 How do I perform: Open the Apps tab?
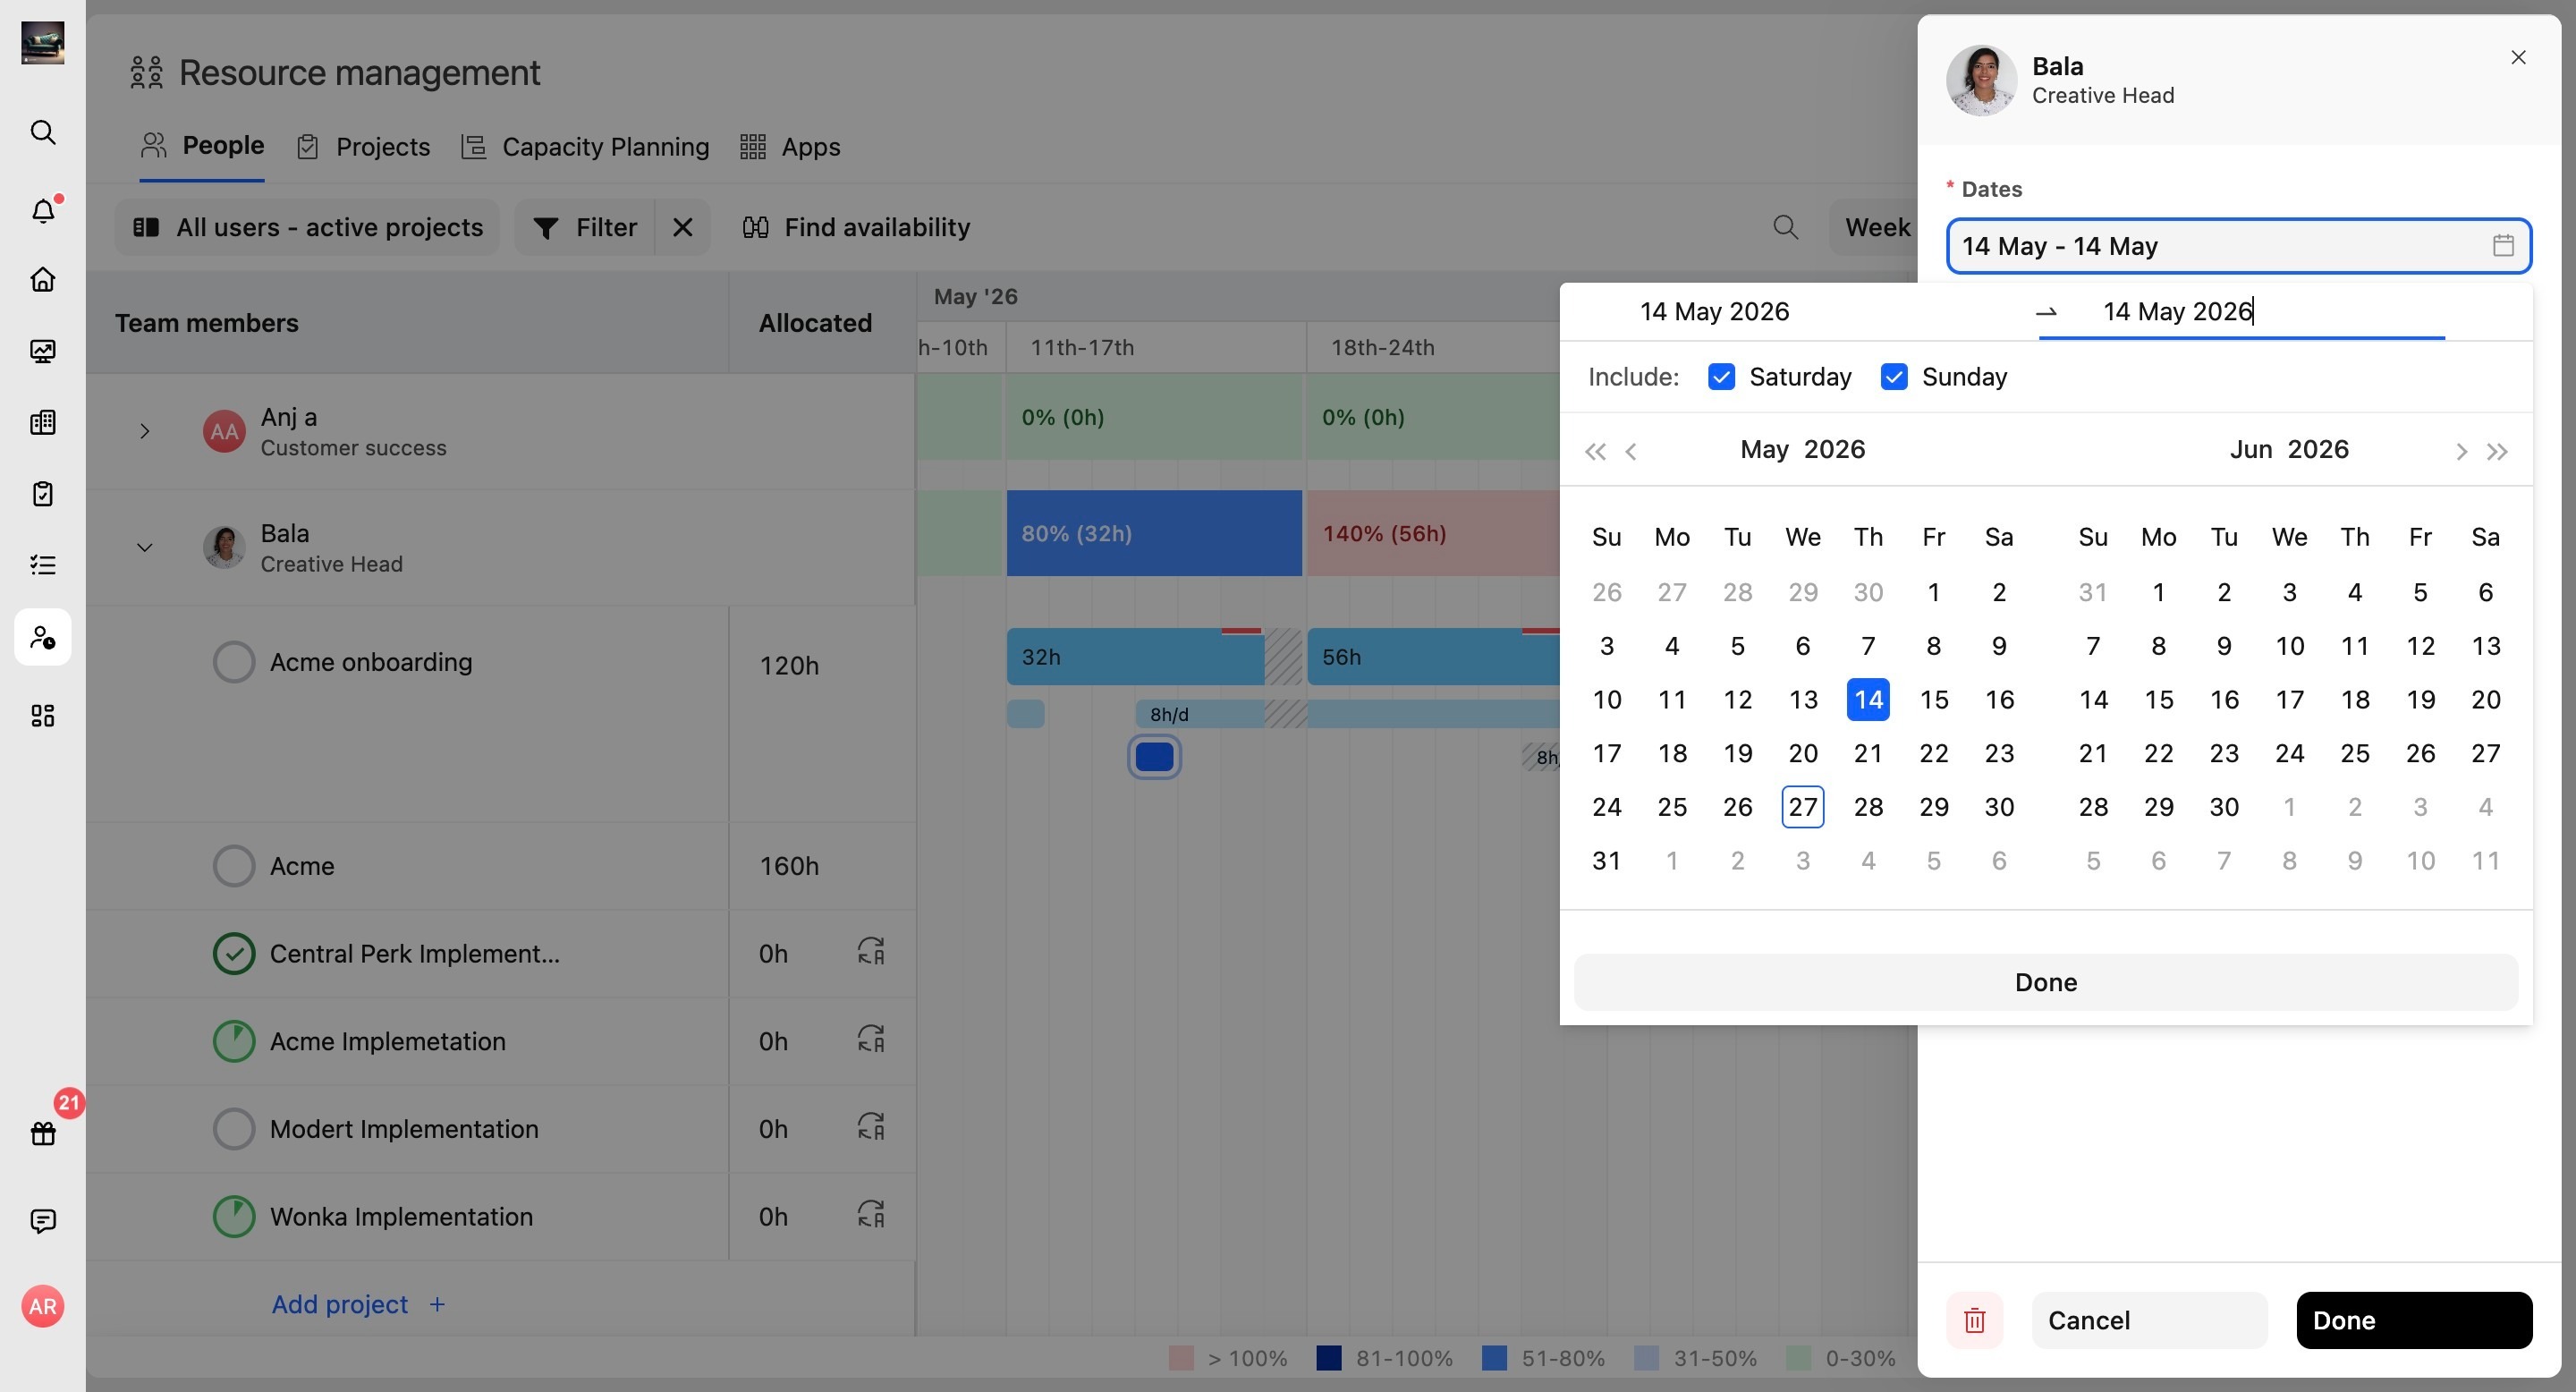[790, 147]
